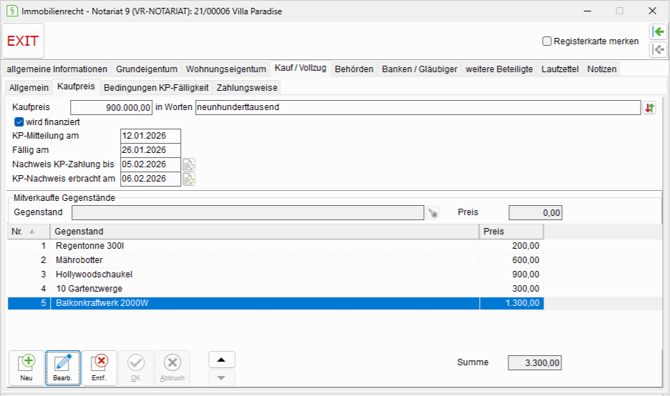Image resolution: width=670 pixels, height=396 pixels.
Task: Select the Regentonne 300l row
Action: pyautogui.click(x=275, y=246)
